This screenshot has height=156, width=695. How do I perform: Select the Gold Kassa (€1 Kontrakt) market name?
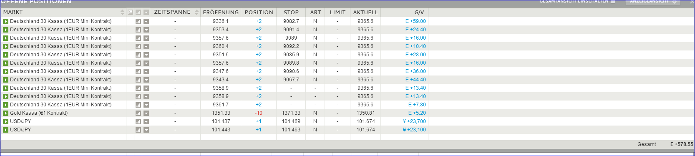pyautogui.click(x=39, y=113)
